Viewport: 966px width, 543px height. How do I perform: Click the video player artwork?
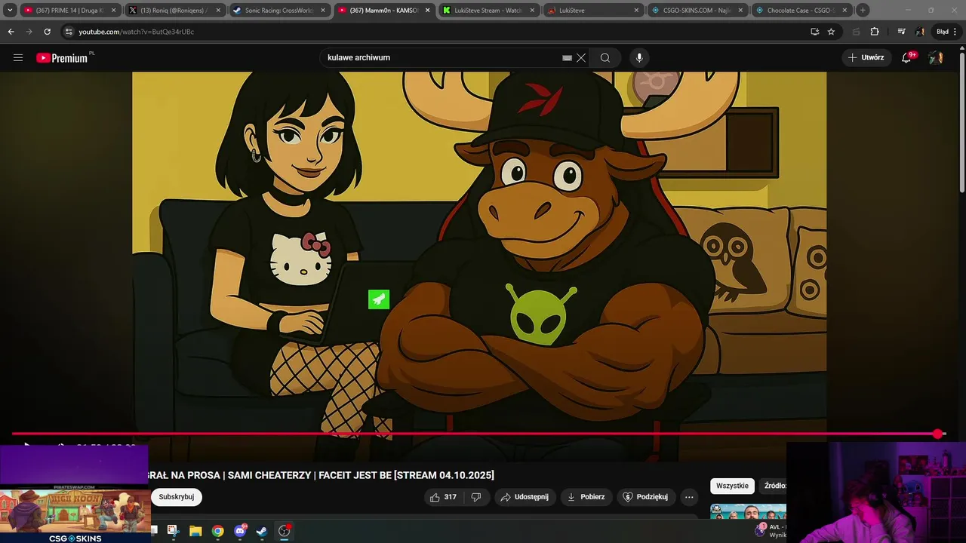pyautogui.click(x=479, y=253)
